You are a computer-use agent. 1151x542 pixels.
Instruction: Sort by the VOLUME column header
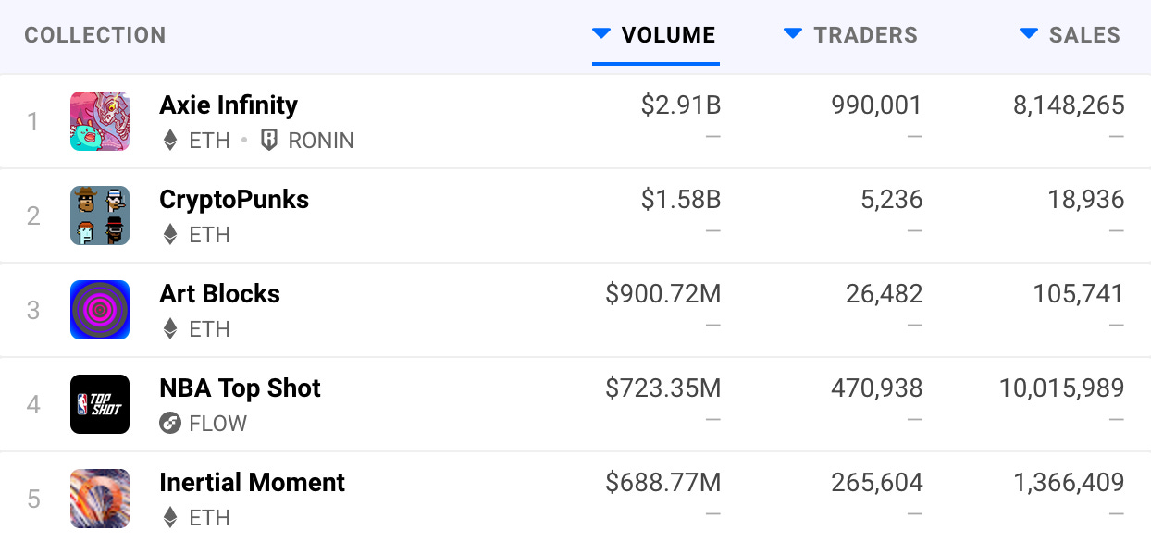point(668,35)
